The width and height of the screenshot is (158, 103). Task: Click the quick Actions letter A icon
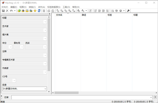(x=83, y=11)
